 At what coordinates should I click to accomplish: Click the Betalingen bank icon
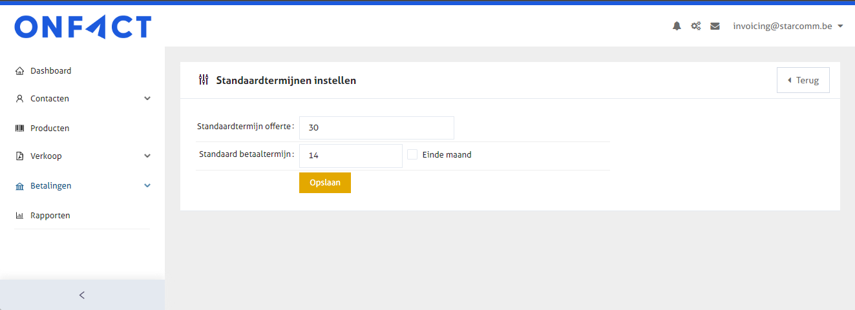point(19,186)
